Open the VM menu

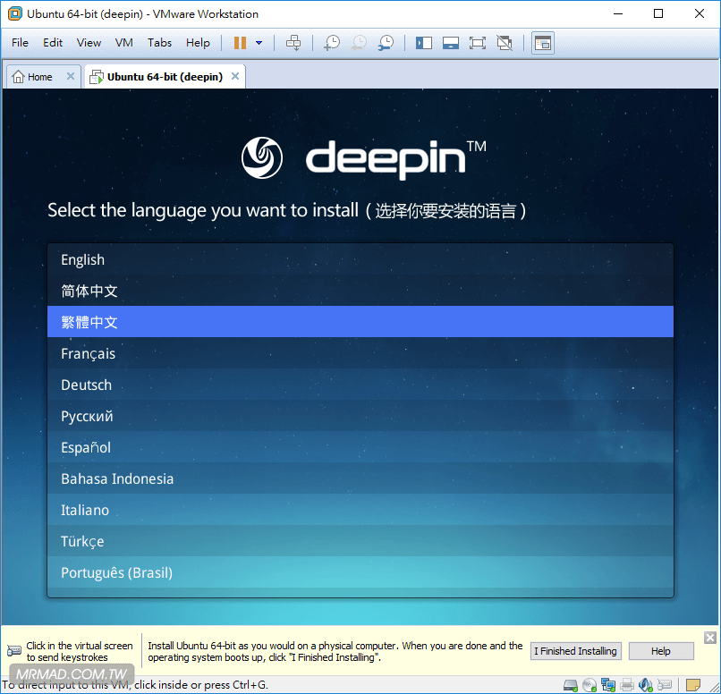point(123,42)
